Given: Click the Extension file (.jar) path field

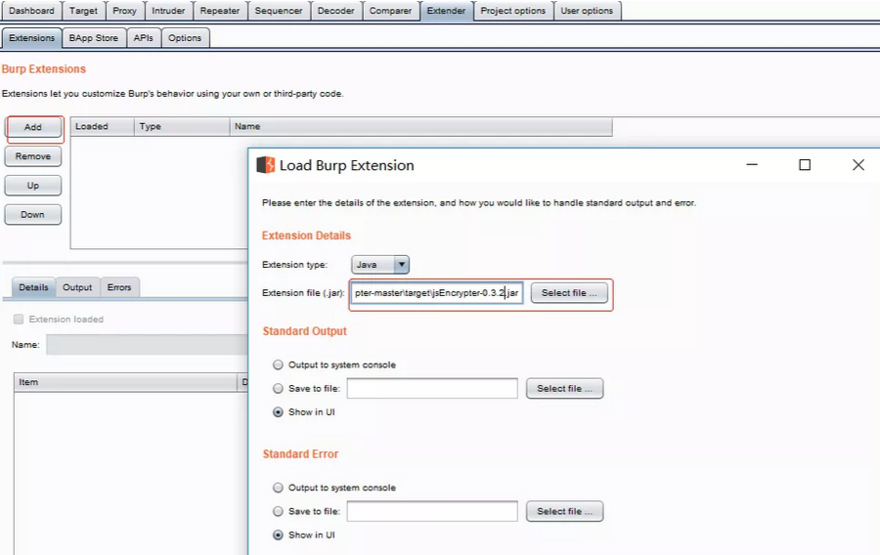Looking at the screenshot, I should [437, 292].
